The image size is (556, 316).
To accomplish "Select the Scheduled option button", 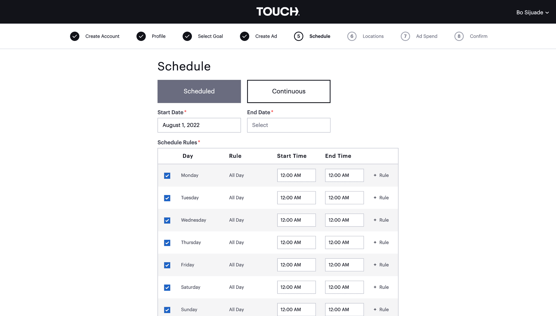I will pyautogui.click(x=199, y=91).
